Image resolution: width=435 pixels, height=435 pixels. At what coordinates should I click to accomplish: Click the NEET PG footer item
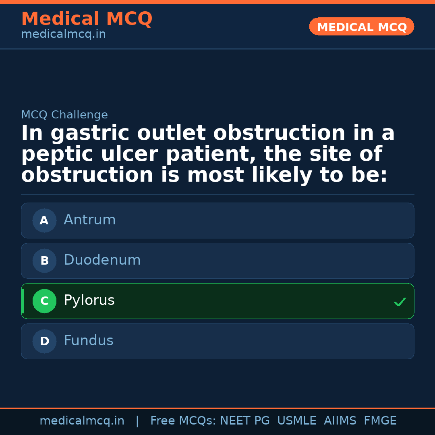tap(244, 420)
